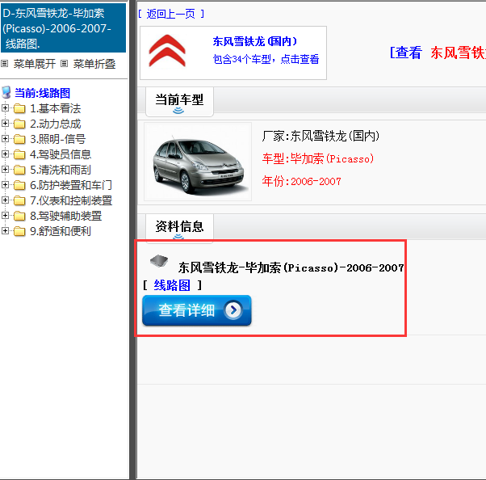Click the folder icon beside 3.照明-信号
Viewport: 486px width, 480px height.
[19, 139]
